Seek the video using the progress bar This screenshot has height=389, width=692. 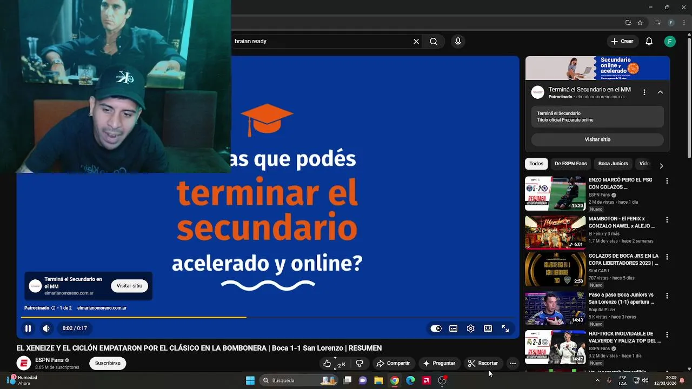[268, 317]
